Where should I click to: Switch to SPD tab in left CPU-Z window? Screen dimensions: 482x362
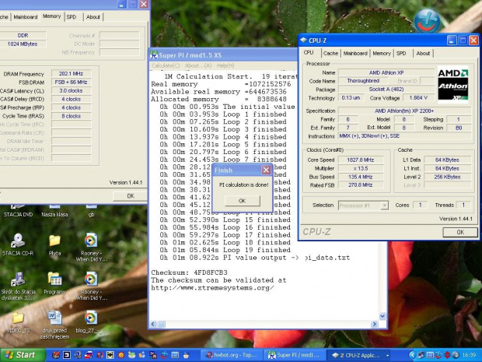72,17
